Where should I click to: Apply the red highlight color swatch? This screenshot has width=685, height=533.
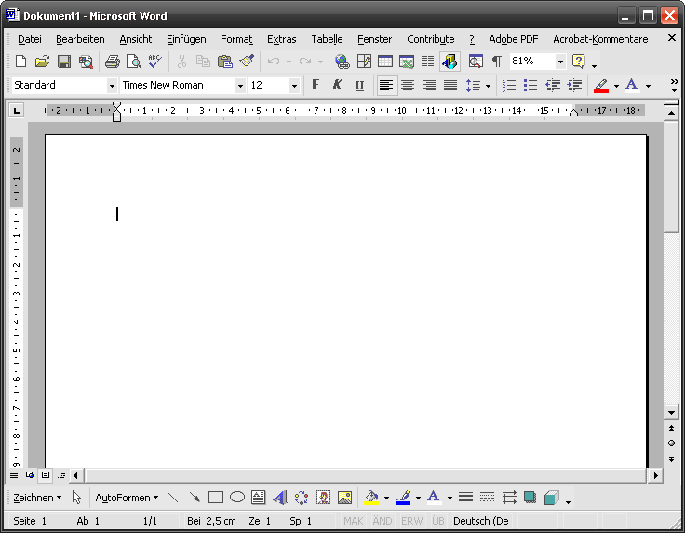pyautogui.click(x=601, y=86)
